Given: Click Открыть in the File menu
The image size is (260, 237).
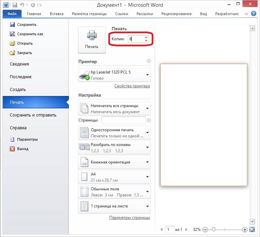Looking at the screenshot, I should [x=21, y=43].
